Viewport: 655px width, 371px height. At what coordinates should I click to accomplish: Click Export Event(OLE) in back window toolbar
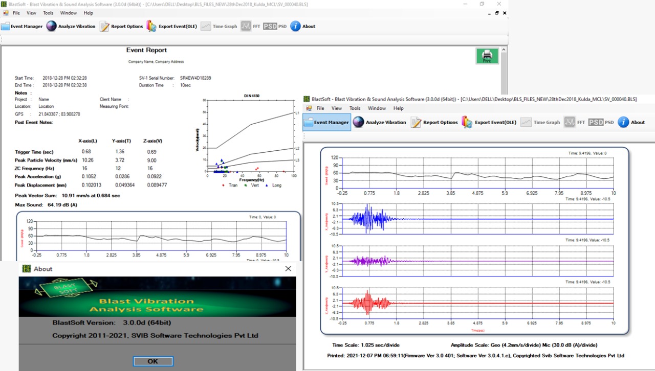click(x=171, y=26)
